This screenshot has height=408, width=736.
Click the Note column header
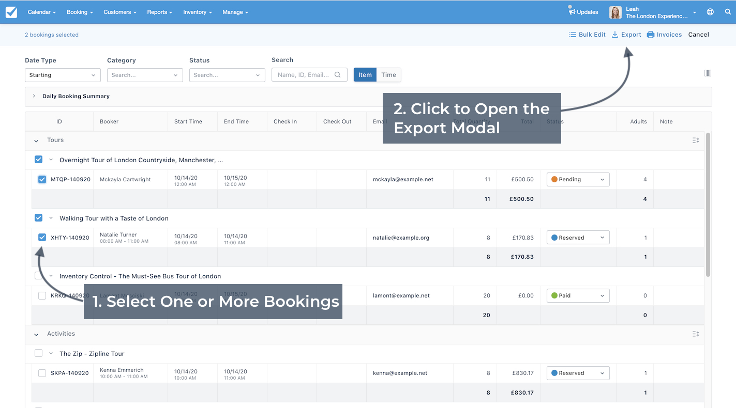(x=666, y=121)
